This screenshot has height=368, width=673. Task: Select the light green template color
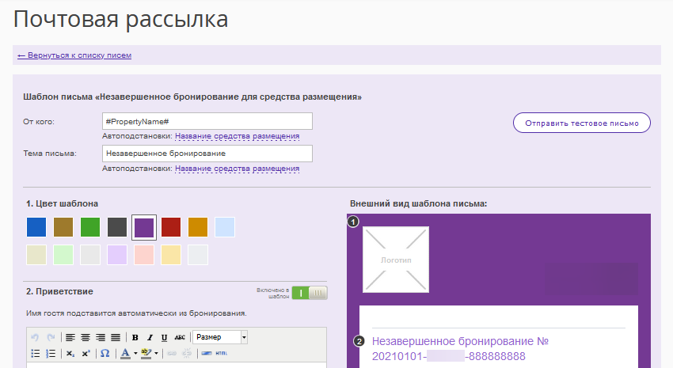[63, 255]
